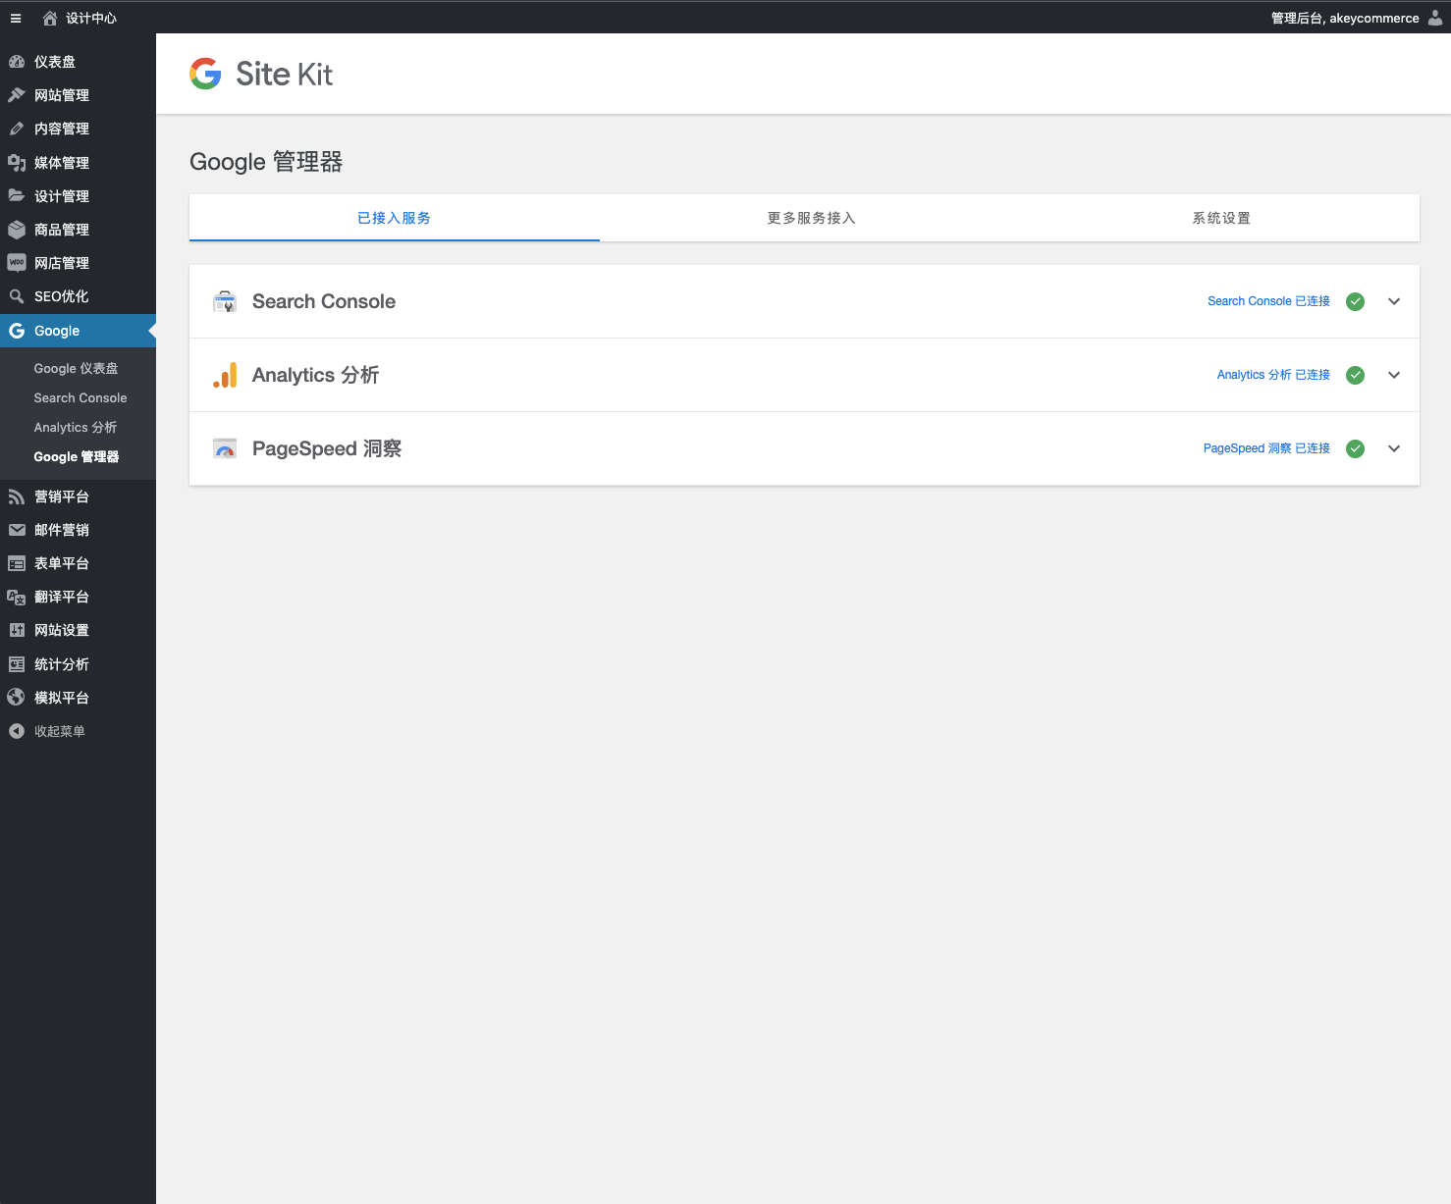Click the sliders icon for 网站设置
This screenshot has width=1451, height=1204.
[x=17, y=630]
